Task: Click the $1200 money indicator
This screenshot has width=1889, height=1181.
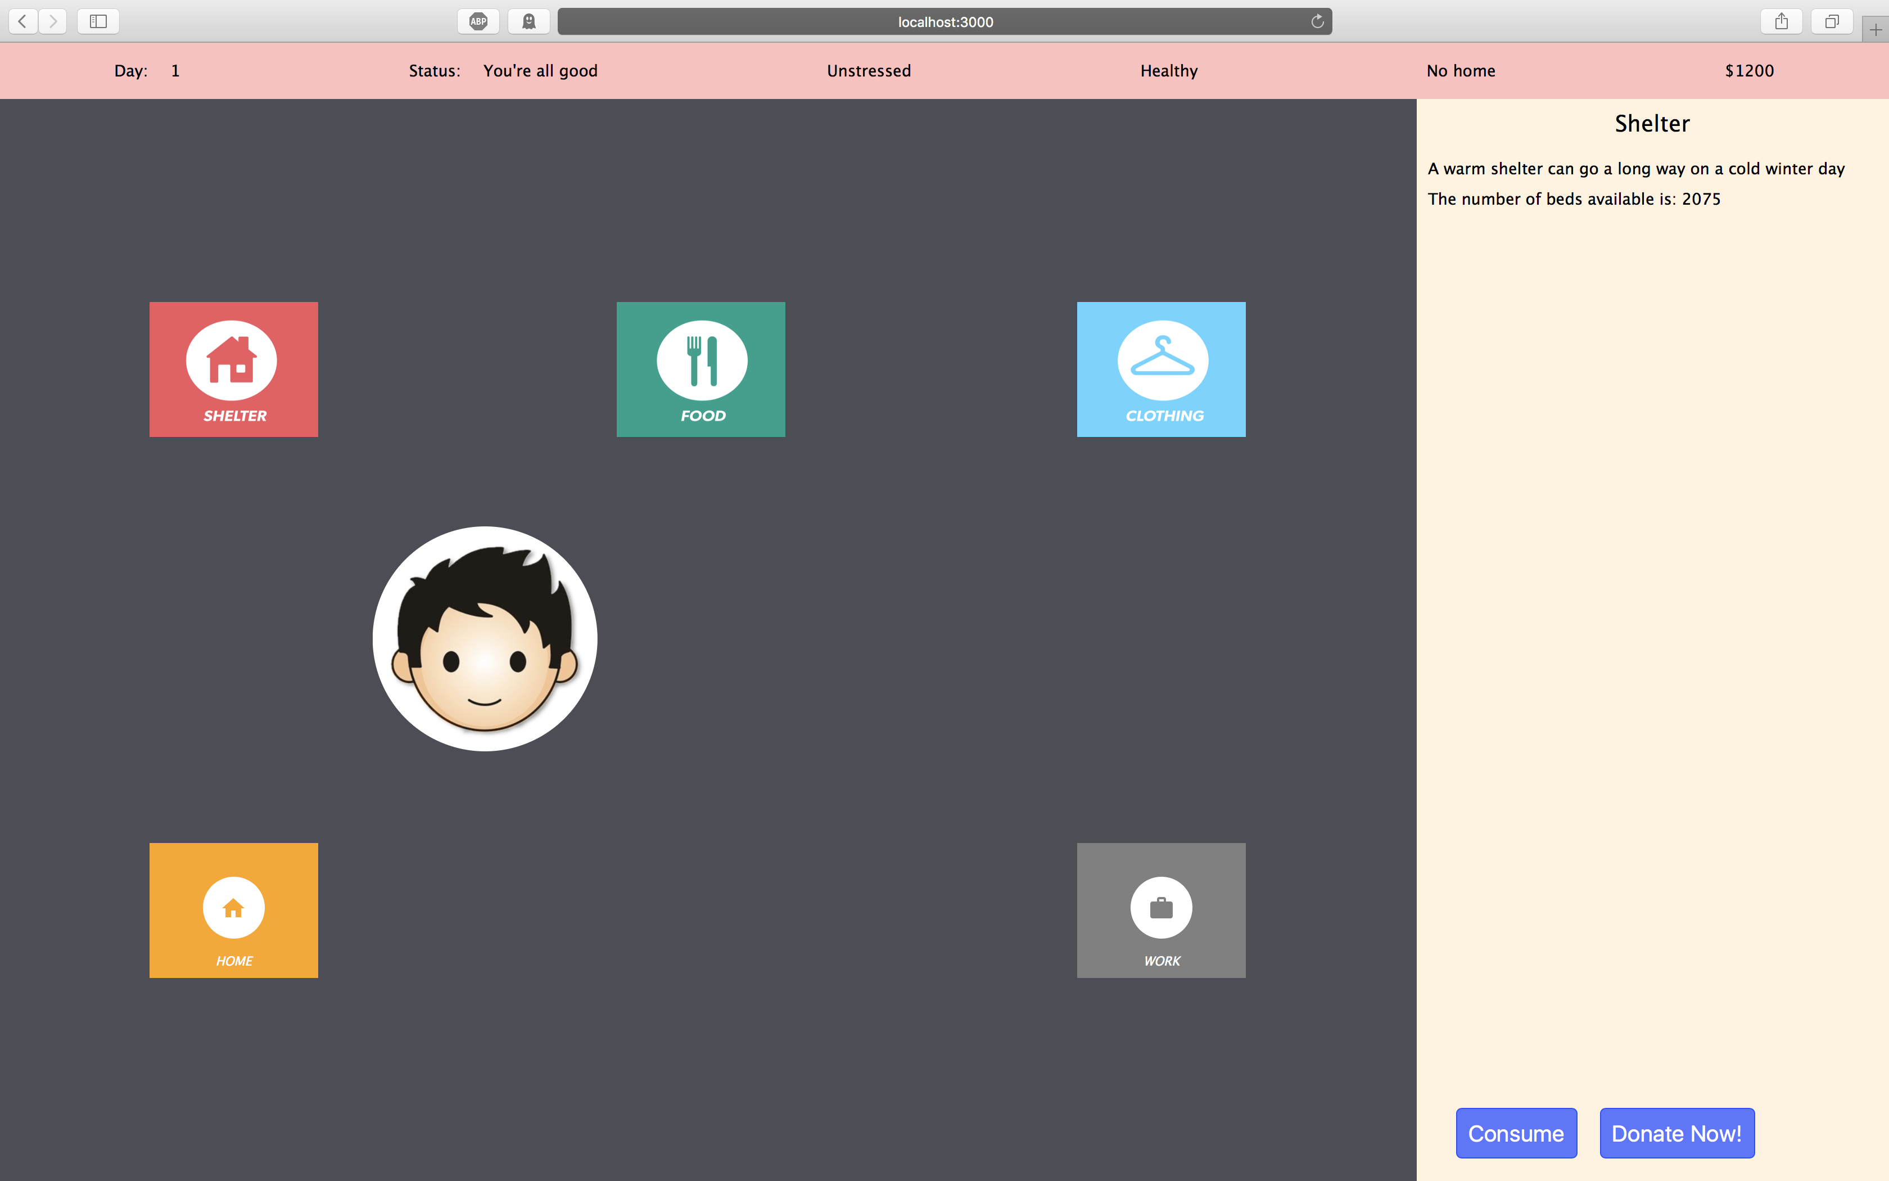Action: [x=1748, y=71]
